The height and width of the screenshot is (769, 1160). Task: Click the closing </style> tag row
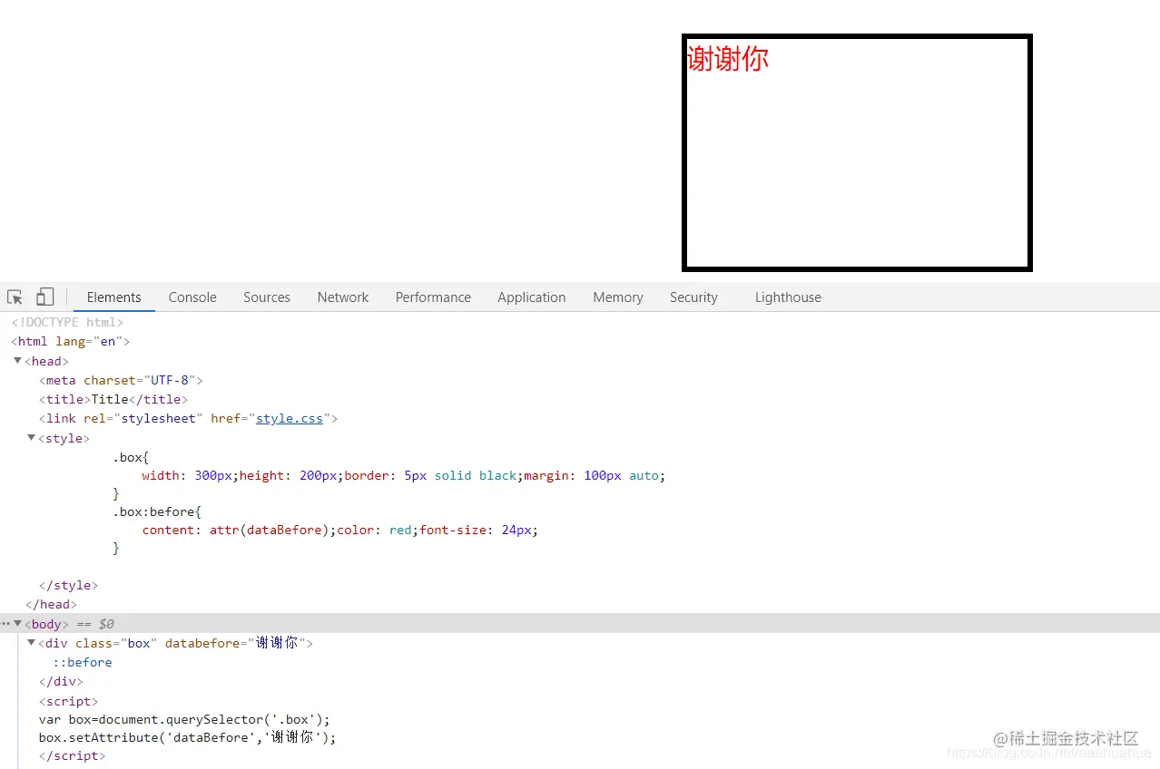pos(68,586)
